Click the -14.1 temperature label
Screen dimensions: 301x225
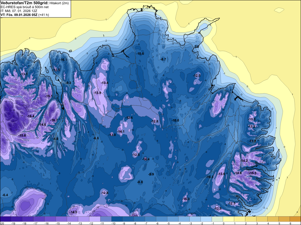pos(121,131)
